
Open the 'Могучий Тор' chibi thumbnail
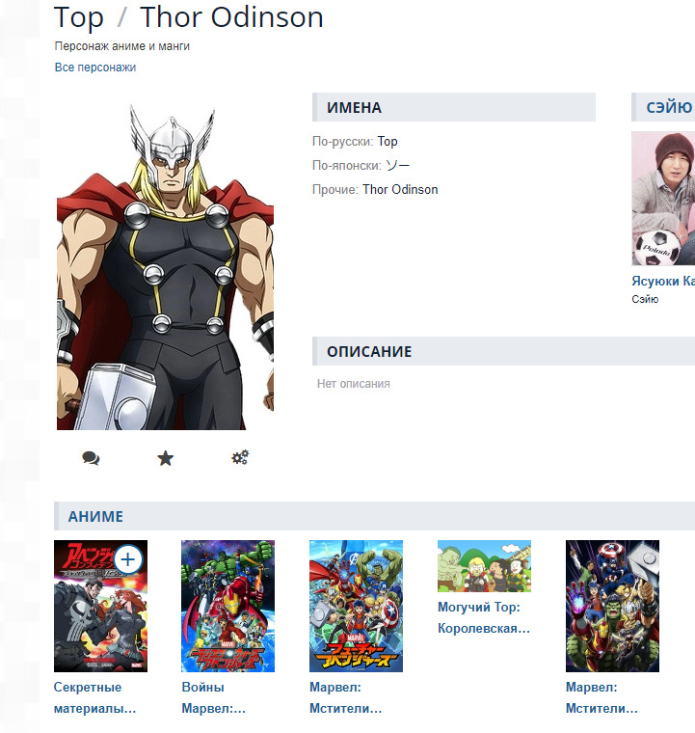point(484,566)
